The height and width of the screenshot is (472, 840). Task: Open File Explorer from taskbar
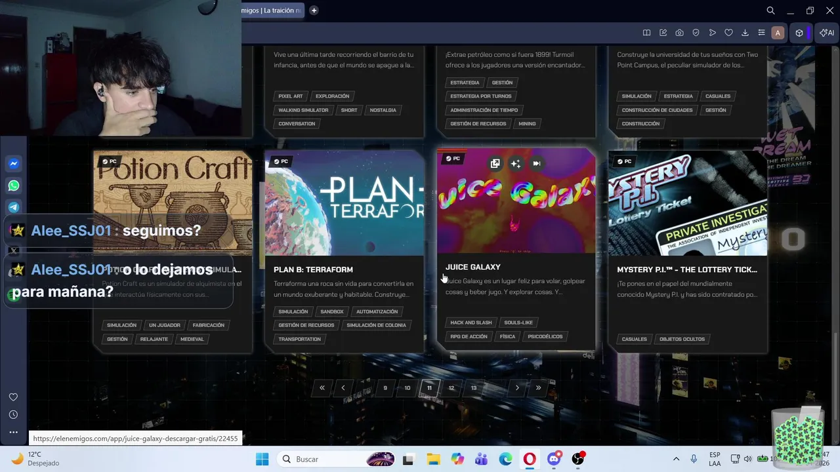click(433, 459)
